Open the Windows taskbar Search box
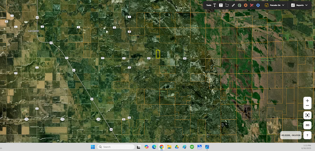The width and height of the screenshot is (315, 151). pyautogui.click(x=116, y=147)
